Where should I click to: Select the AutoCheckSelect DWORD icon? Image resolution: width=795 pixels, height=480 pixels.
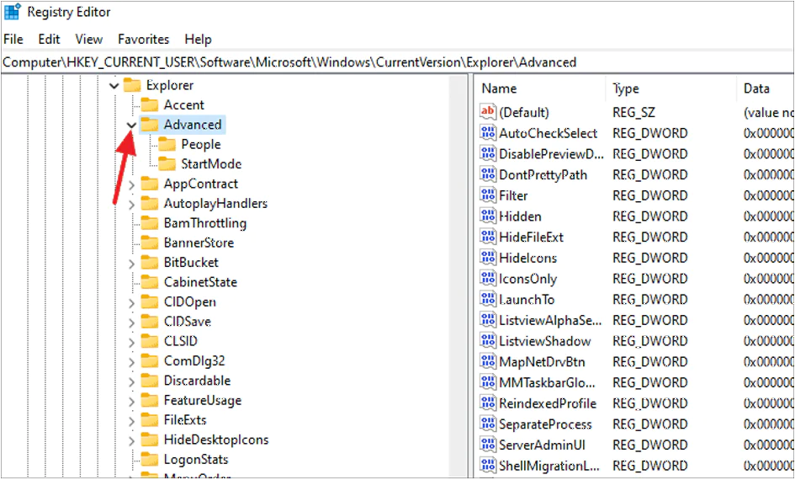click(x=488, y=133)
